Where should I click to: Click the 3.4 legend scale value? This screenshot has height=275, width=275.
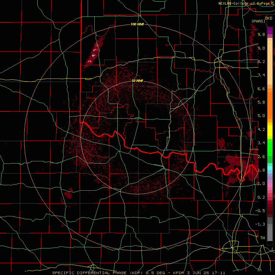tap(261, 143)
